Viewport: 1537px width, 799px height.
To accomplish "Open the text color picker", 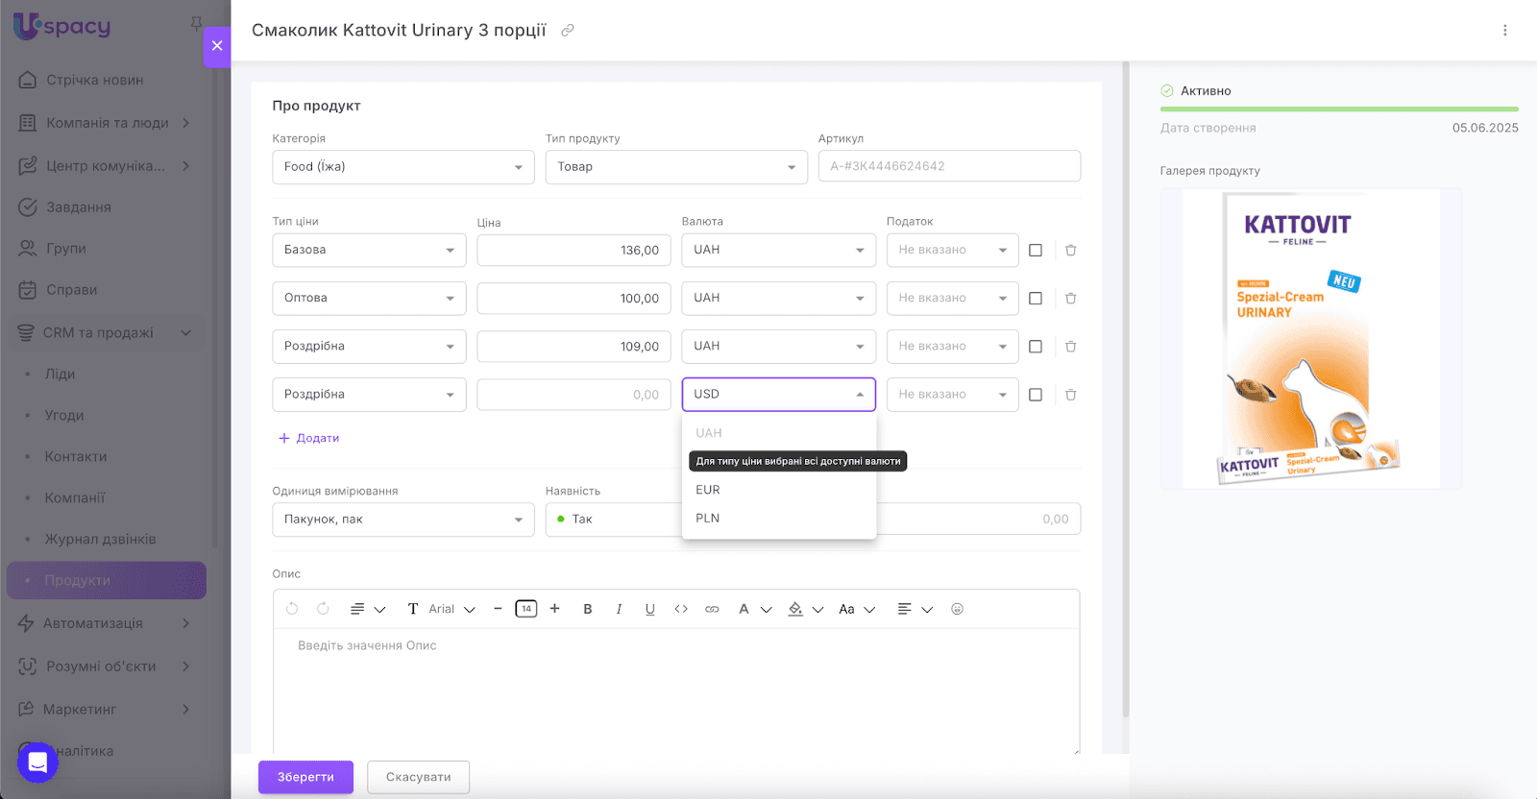I will point(744,609).
